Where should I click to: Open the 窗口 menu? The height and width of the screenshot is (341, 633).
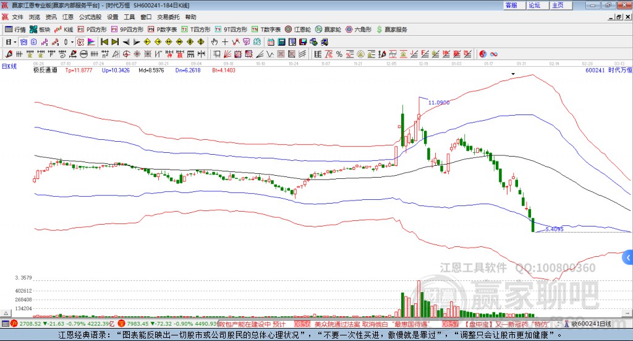146,17
